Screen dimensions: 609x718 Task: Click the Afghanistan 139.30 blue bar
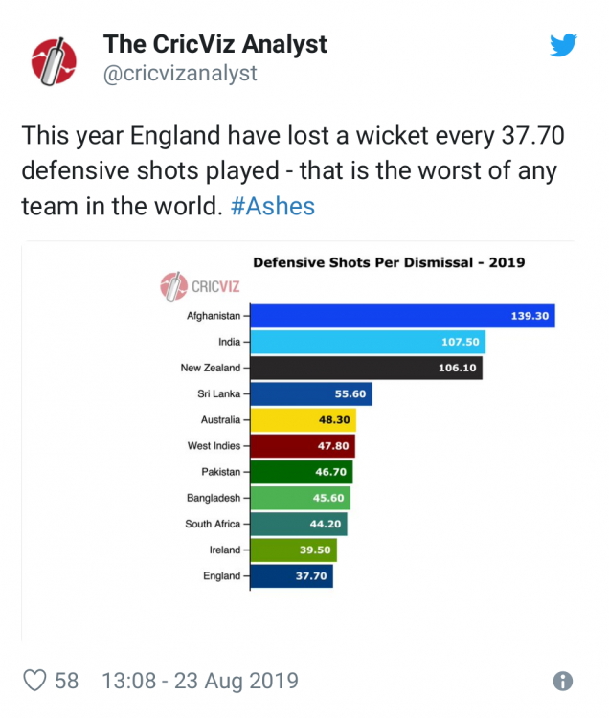[402, 316]
